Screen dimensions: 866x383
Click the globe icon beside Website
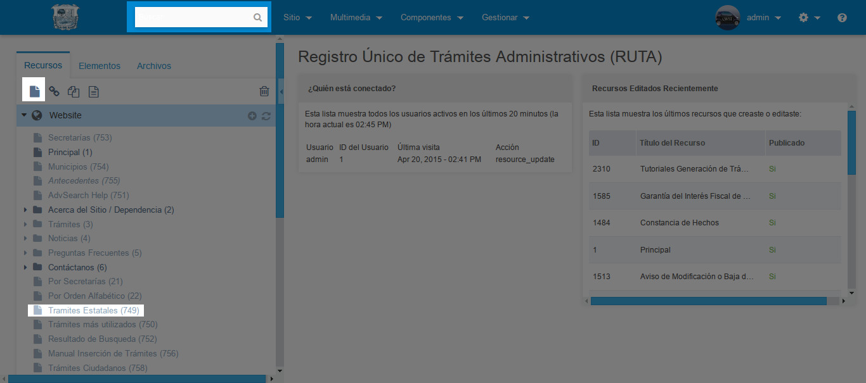pyautogui.click(x=37, y=115)
